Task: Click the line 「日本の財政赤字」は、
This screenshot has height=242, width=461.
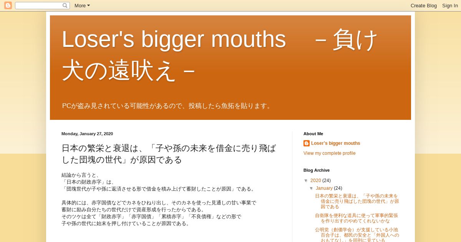Action: [88, 182]
